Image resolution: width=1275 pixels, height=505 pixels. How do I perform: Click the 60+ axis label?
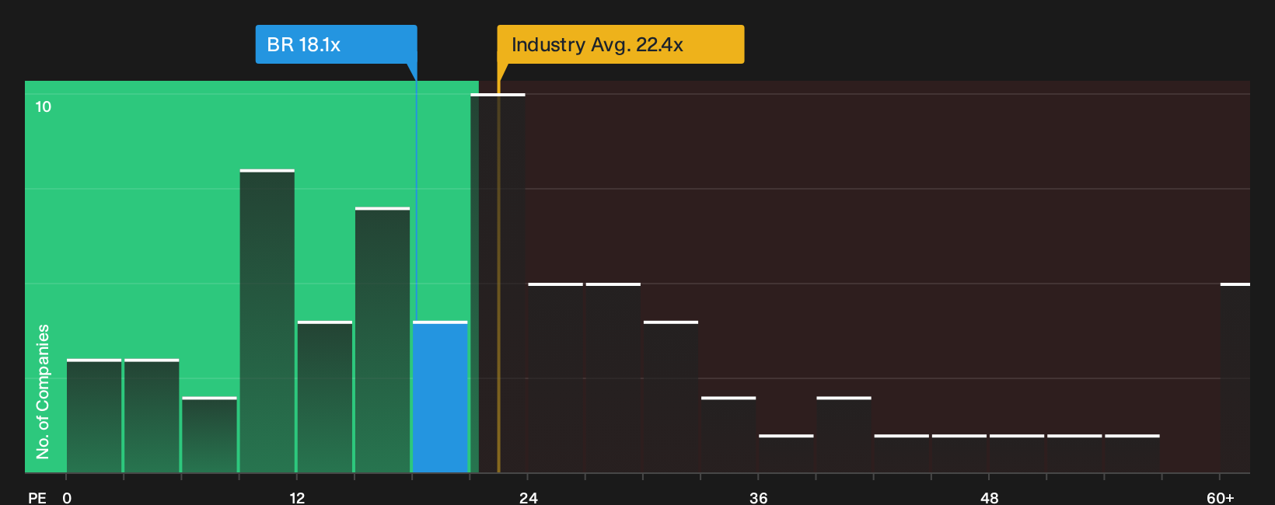pyautogui.click(x=1220, y=497)
